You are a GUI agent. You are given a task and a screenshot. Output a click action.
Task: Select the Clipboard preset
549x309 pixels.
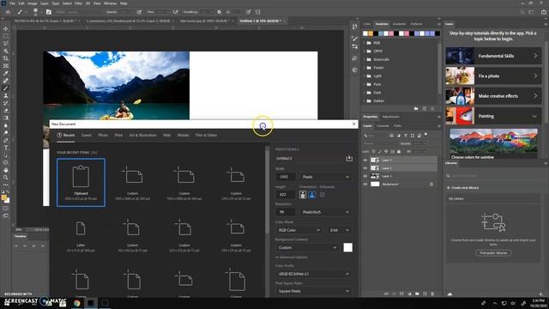click(x=81, y=183)
